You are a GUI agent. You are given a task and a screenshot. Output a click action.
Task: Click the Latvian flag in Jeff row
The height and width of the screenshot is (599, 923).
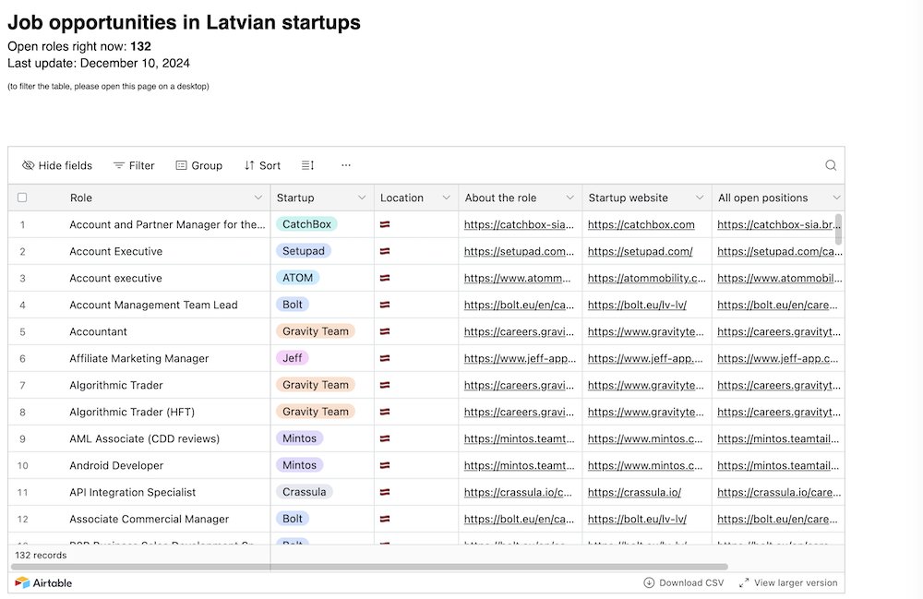tap(385, 358)
